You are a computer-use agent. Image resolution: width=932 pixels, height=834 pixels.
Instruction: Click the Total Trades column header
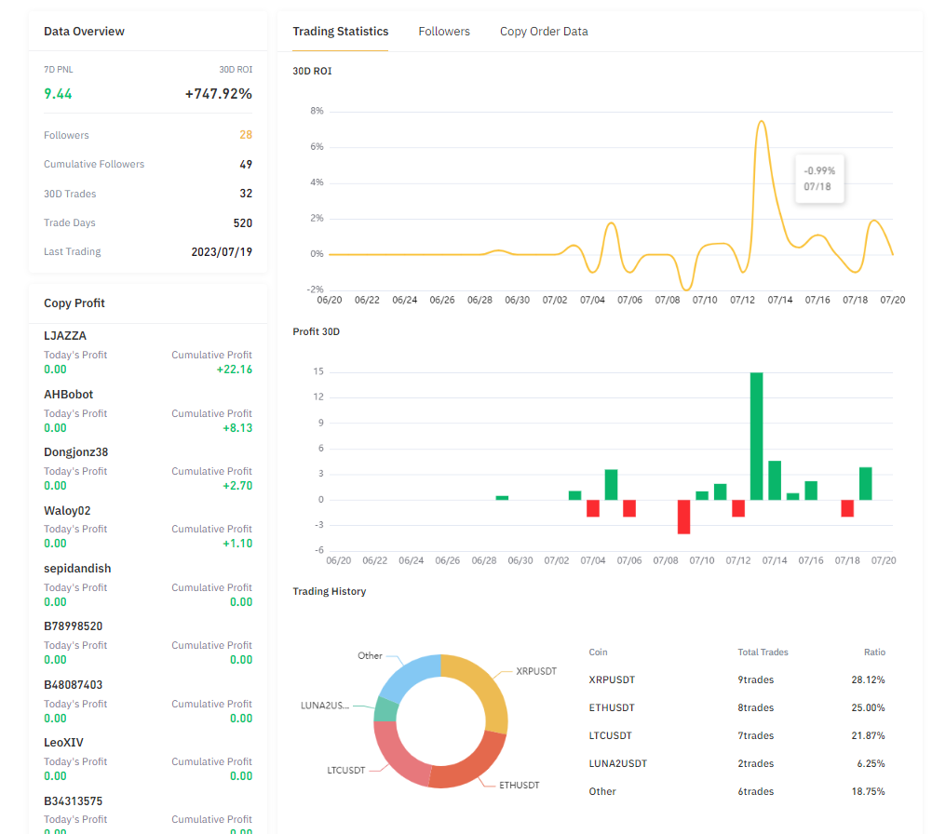(x=763, y=652)
